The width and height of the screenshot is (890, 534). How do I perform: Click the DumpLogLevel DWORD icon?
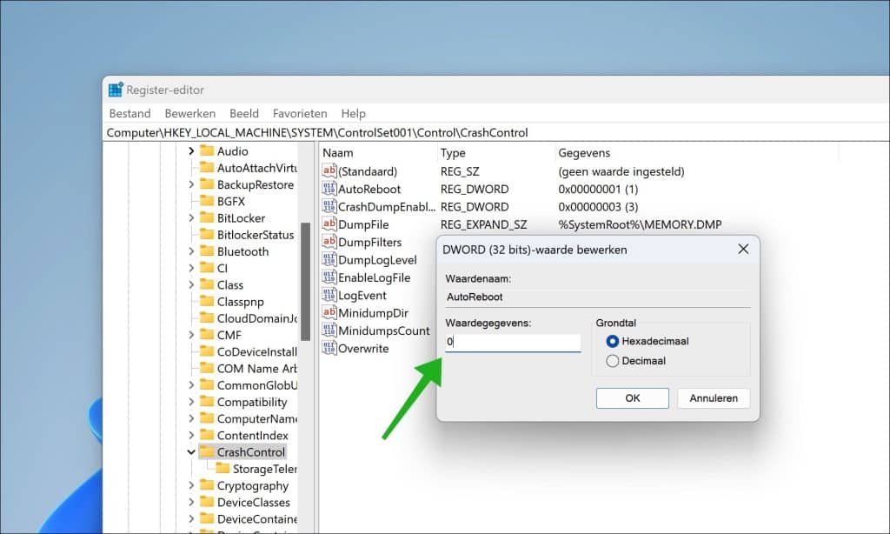point(329,260)
